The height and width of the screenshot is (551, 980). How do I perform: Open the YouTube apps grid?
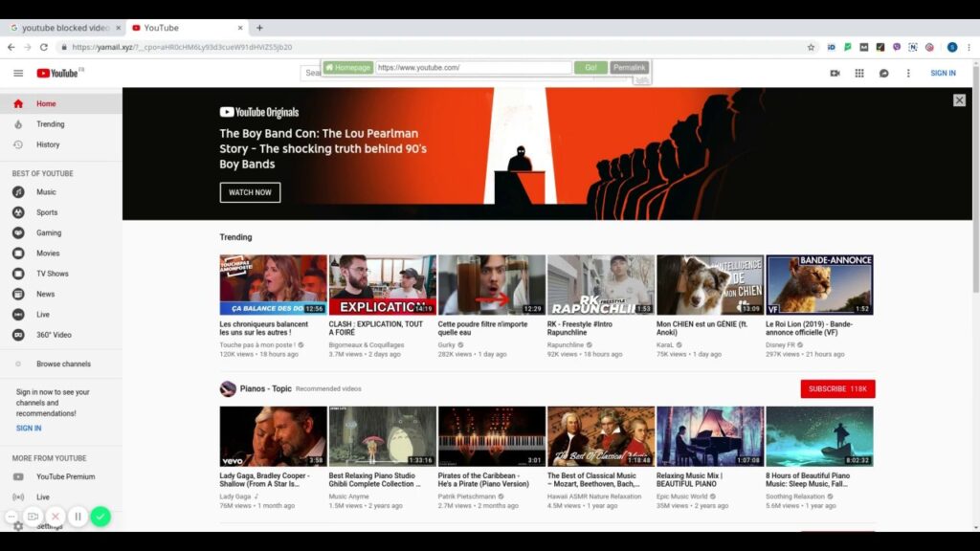coord(859,73)
